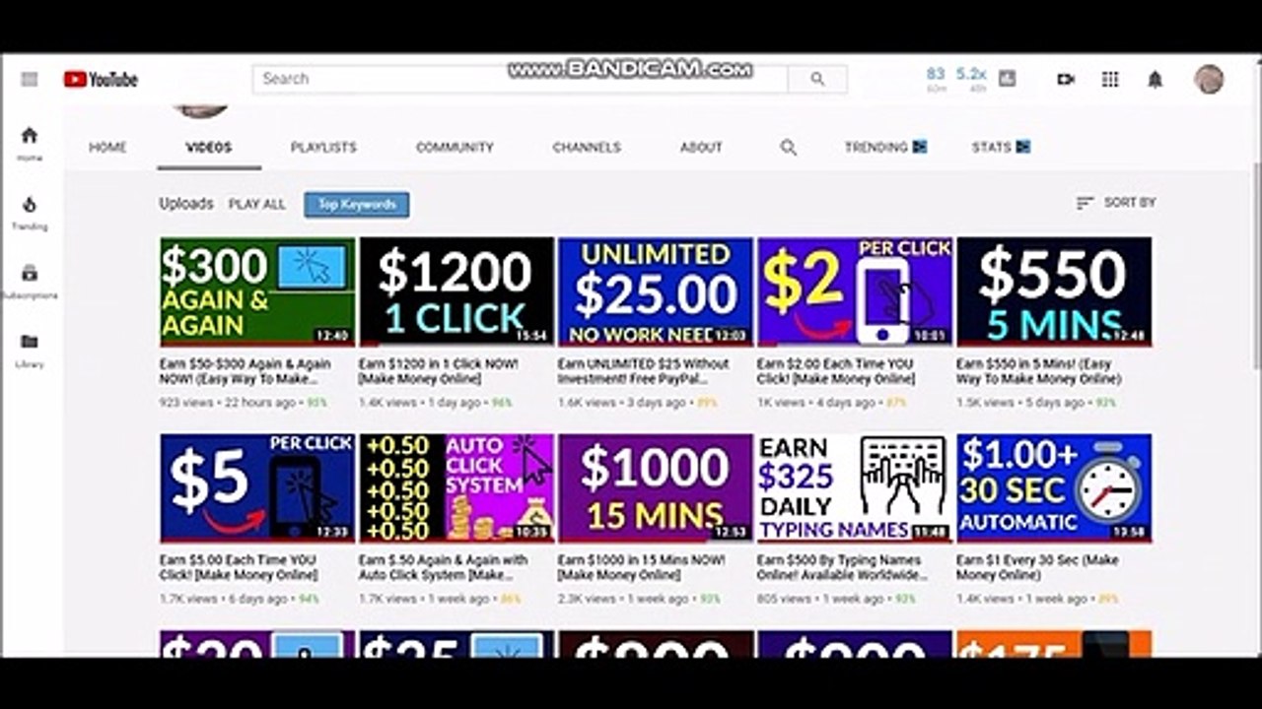Open Trending in the sidebar
This screenshot has width=1262, height=709.
pos(30,212)
